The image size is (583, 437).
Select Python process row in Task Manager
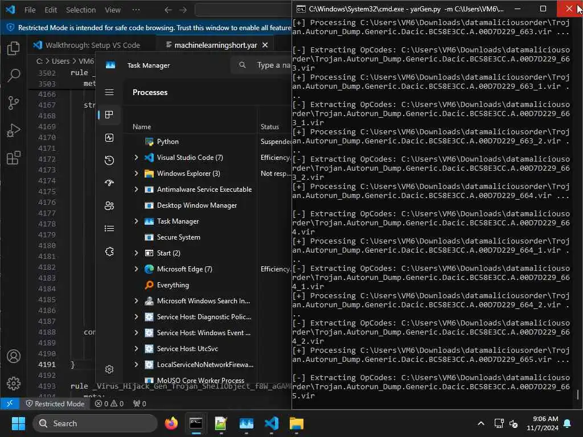[x=208, y=142]
